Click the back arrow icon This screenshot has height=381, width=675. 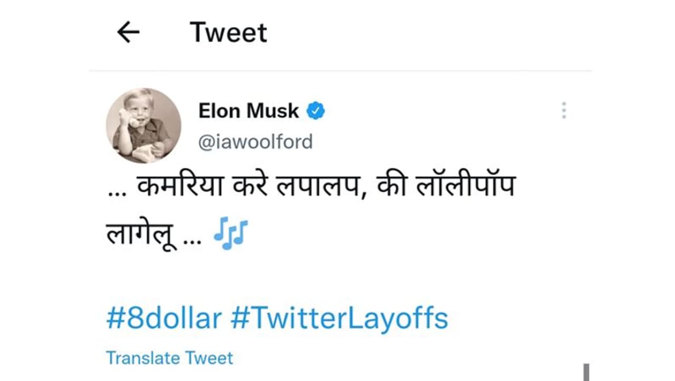coord(128,33)
